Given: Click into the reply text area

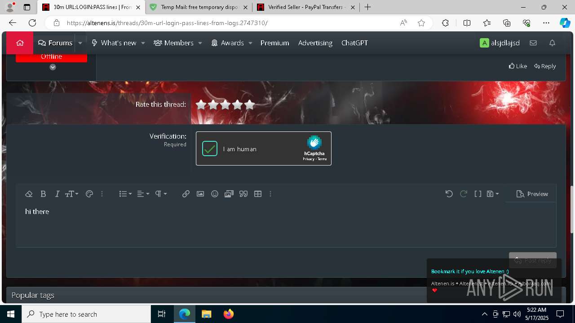Looking at the screenshot, I should click(x=286, y=224).
